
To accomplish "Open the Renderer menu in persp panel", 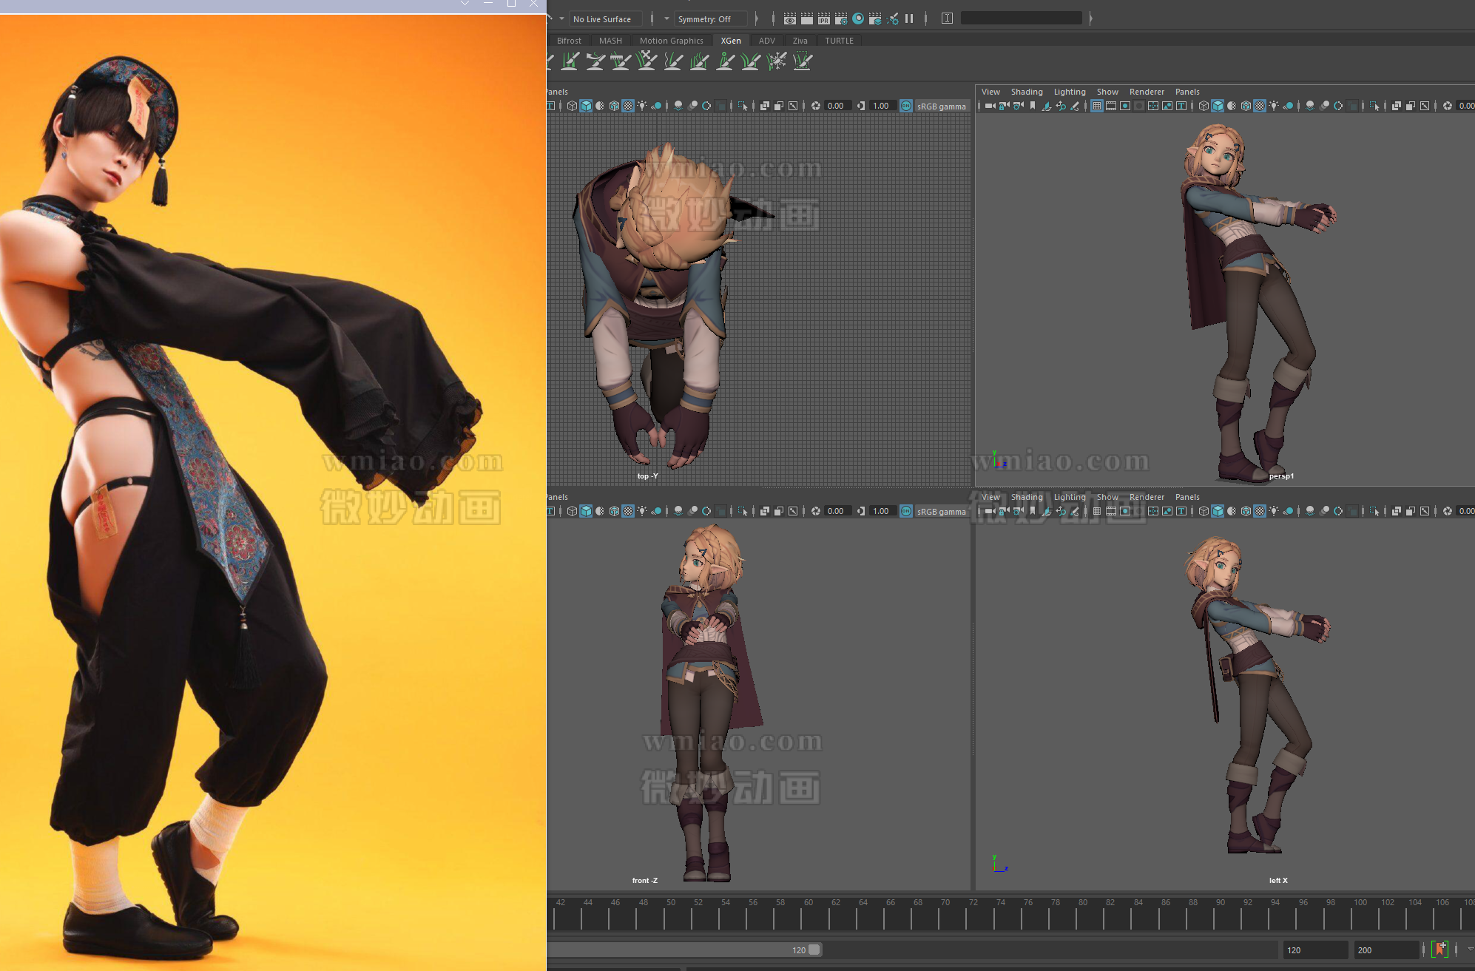I will tap(1147, 92).
